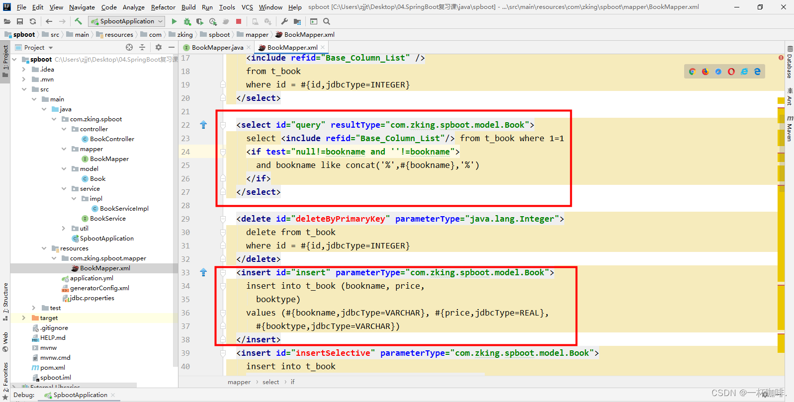Open the Ant tool window
794x402 pixels.
point(790,96)
